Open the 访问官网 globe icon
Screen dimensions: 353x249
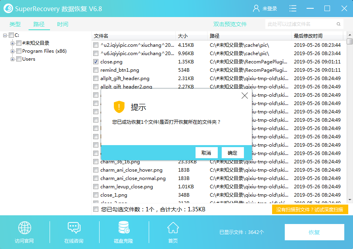(x=24, y=228)
